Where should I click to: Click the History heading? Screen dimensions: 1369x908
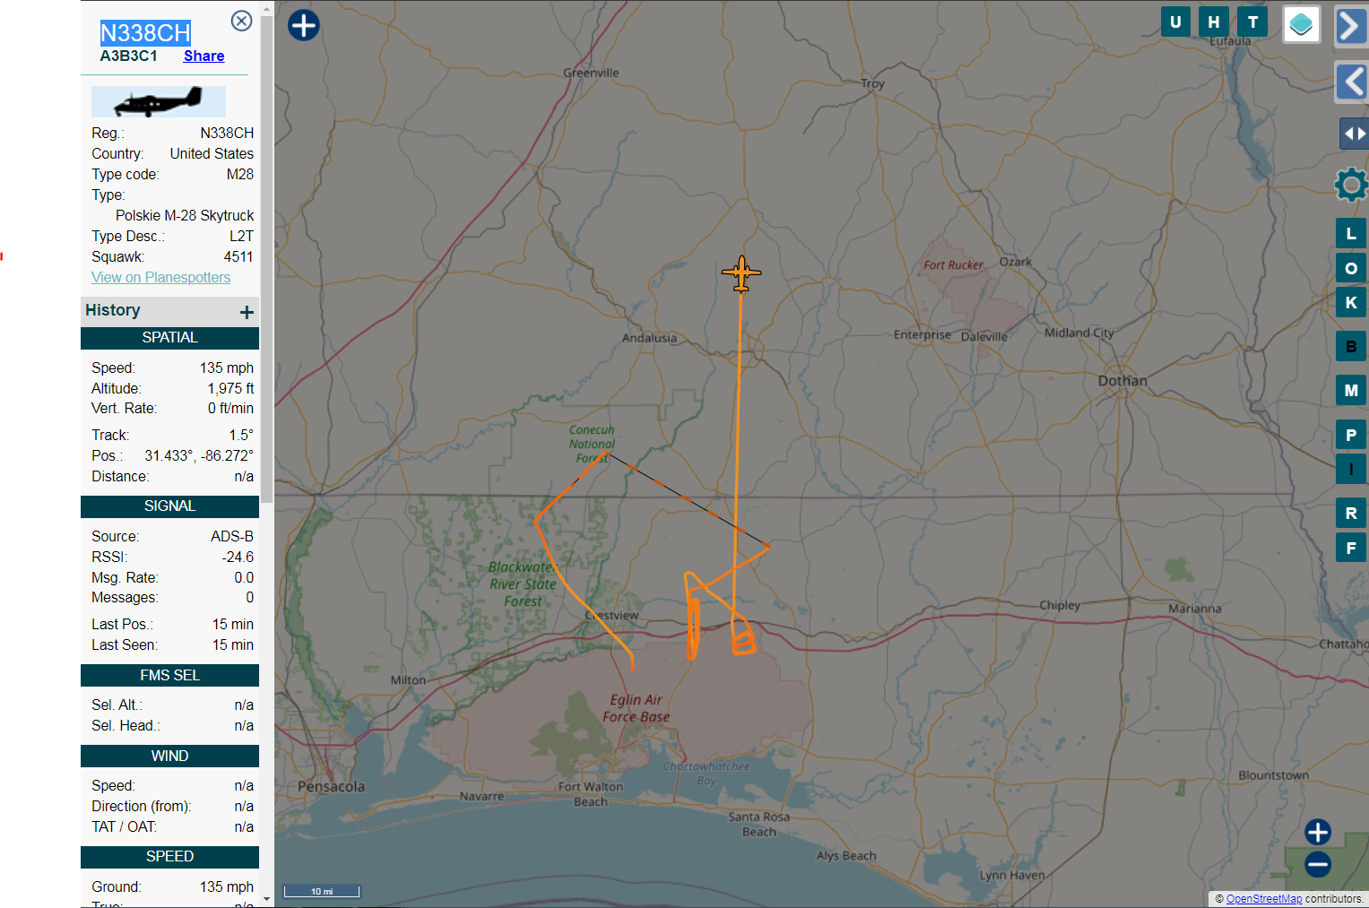click(x=113, y=310)
